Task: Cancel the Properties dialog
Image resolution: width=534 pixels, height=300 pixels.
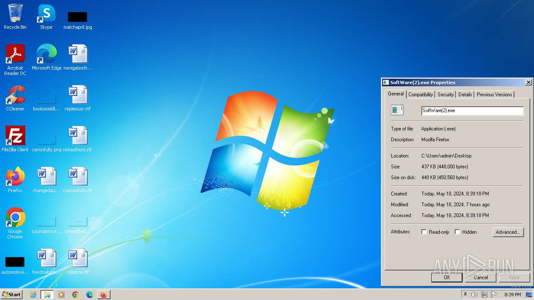Action: [481, 277]
